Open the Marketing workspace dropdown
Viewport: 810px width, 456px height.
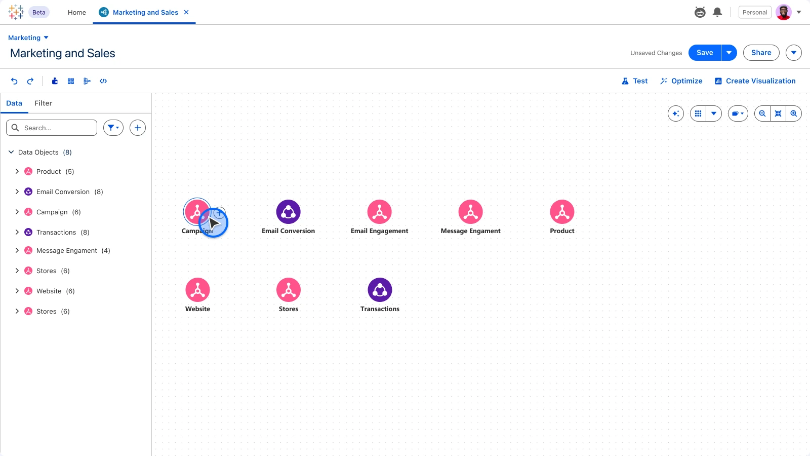coord(28,37)
